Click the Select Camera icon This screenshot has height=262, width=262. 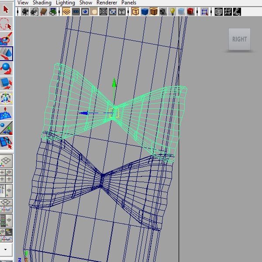click(25, 12)
